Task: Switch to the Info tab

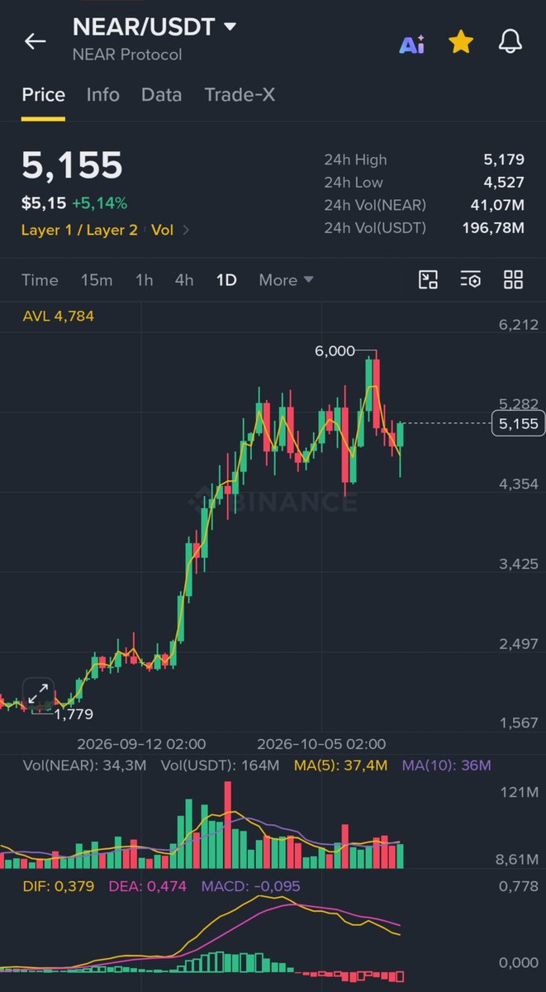Action: [103, 94]
